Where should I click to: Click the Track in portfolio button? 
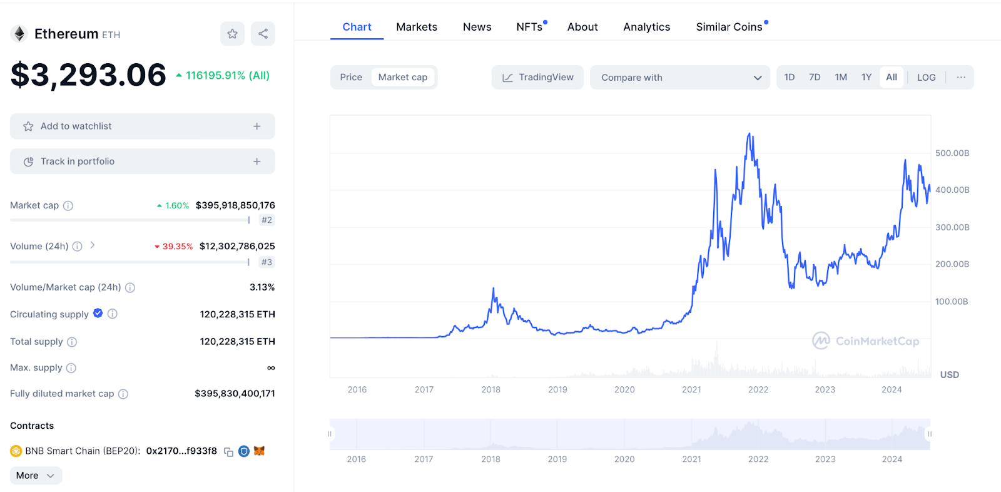pyautogui.click(x=143, y=161)
